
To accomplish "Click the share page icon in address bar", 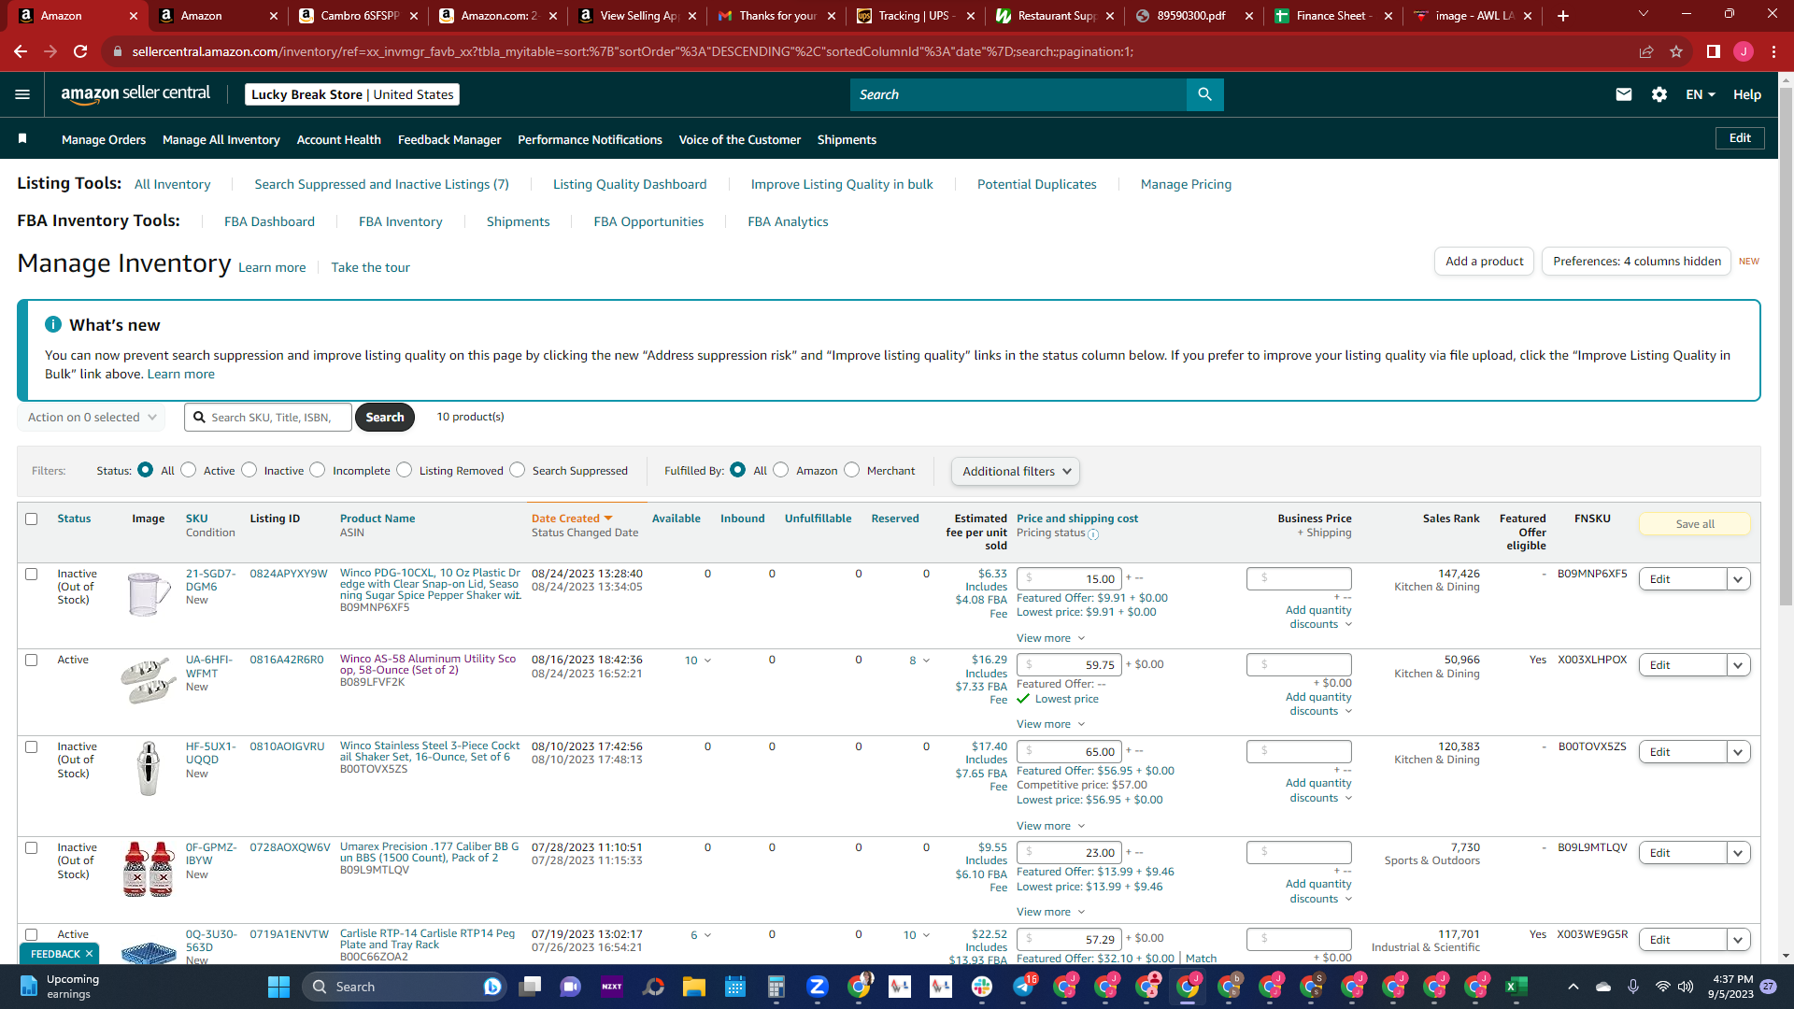I will (x=1646, y=51).
